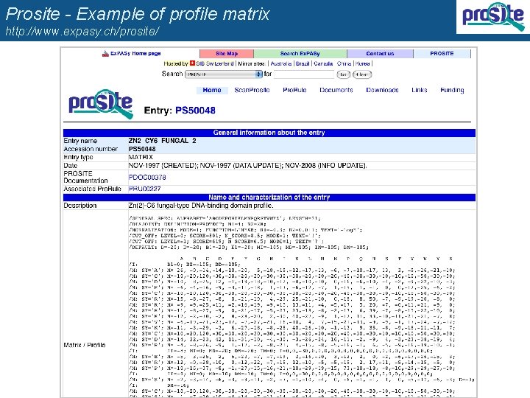Open the PDOC00378 documentation link
Viewport: 530px width, 398px height.
pyautogui.click(x=147, y=178)
